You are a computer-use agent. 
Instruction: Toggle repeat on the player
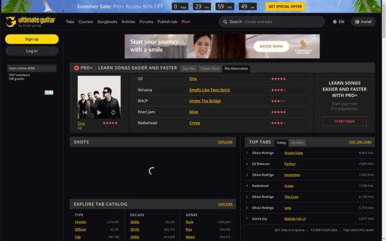point(113,112)
